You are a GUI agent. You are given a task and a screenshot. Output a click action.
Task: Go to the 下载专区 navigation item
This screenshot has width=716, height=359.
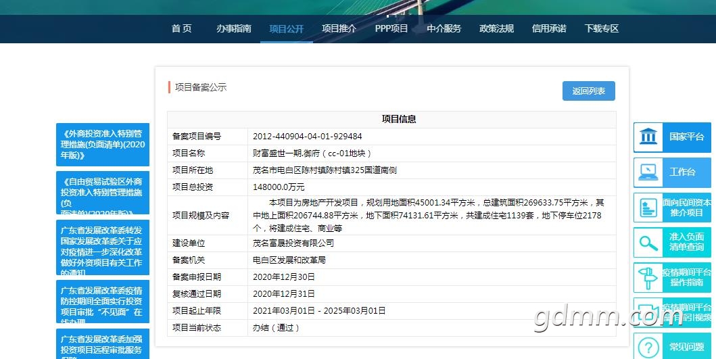pos(602,28)
